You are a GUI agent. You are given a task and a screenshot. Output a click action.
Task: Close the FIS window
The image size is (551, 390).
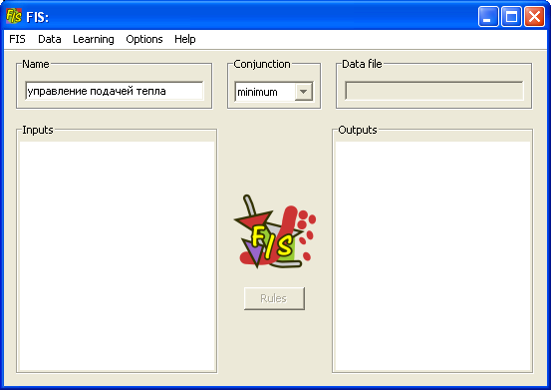click(534, 17)
